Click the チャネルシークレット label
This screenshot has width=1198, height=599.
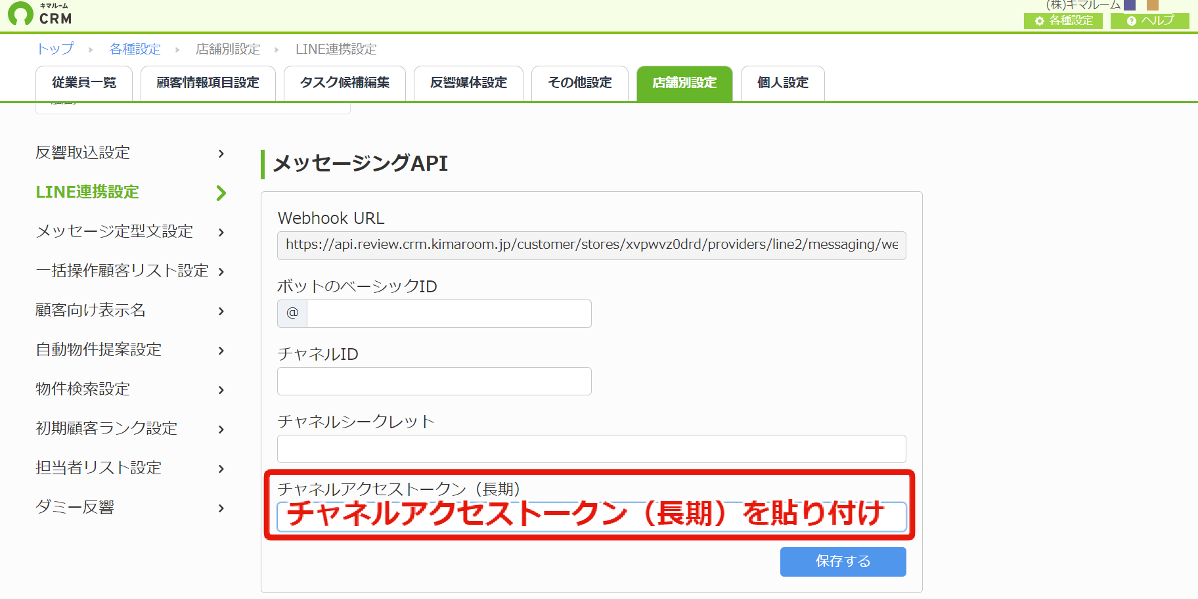point(356,422)
